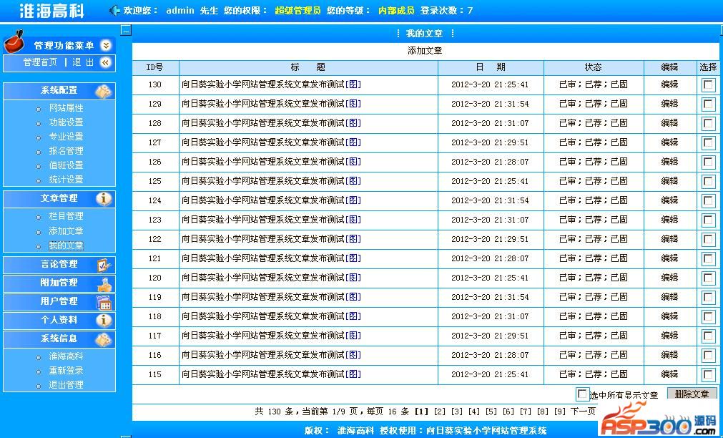Screen dimensions: 723x438
Task: Select checkbox in row ID 127
Action: [x=708, y=142]
